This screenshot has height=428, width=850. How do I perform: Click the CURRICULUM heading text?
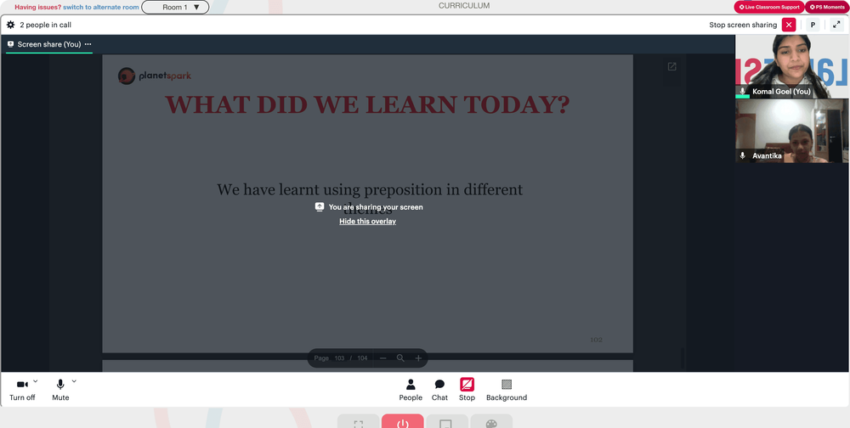[x=464, y=6]
